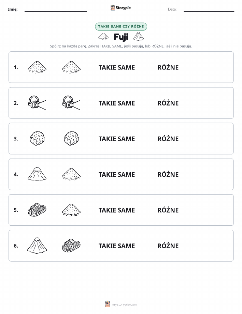Click the woven sandal image in row 5
This screenshot has width=242, height=314.
[37, 210]
